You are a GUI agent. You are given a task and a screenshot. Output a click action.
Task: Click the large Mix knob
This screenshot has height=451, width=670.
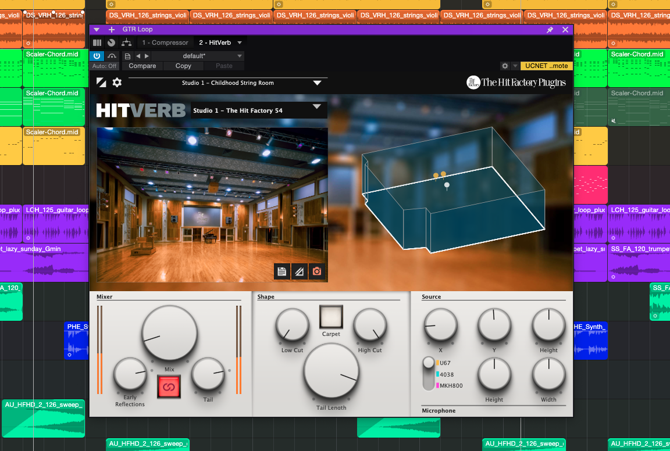pos(169,333)
